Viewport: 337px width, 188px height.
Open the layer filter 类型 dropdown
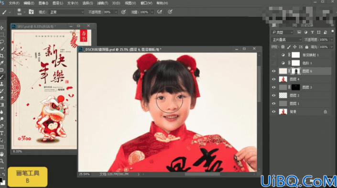(282, 32)
